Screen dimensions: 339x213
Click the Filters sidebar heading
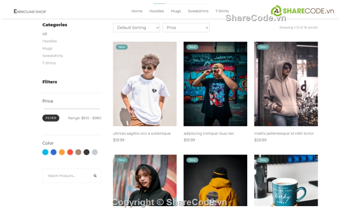50,82
